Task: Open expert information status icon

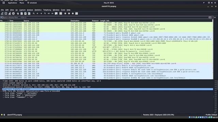Action: [x=2, y=115]
